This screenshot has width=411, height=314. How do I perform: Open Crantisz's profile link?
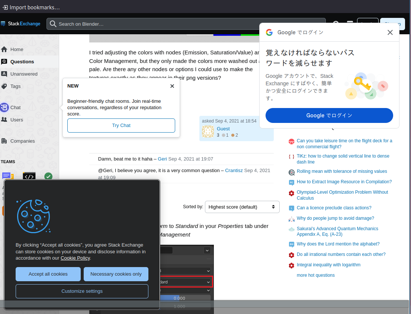(x=234, y=170)
